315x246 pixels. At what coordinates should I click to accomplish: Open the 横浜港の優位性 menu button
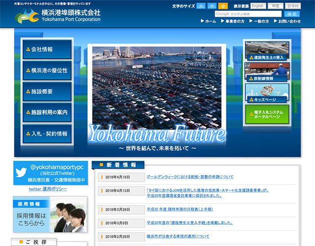pos(47,70)
